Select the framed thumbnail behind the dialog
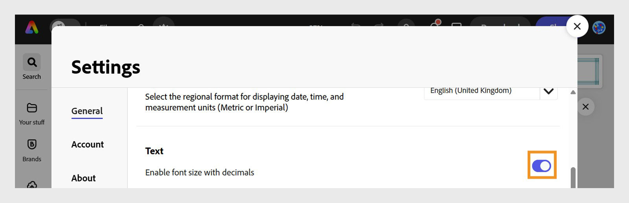Image resolution: width=629 pixels, height=203 pixels. coord(589,71)
